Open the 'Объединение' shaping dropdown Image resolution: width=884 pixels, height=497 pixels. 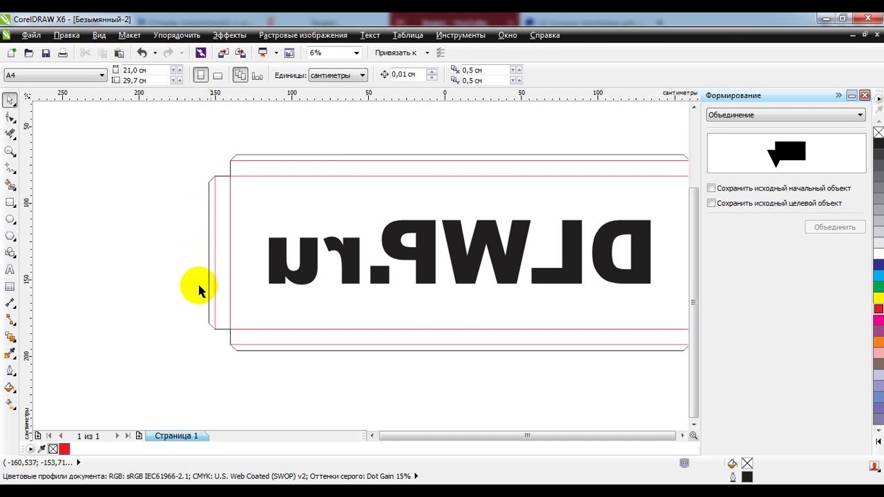(x=786, y=115)
